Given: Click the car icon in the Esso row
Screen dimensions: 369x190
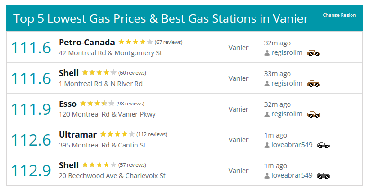Looking at the screenshot, I should 314,114.
